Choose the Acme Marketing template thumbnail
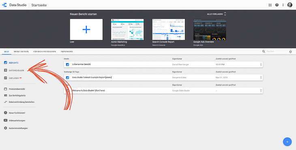The width and height of the screenshot is (296, 150). click(x=127, y=30)
